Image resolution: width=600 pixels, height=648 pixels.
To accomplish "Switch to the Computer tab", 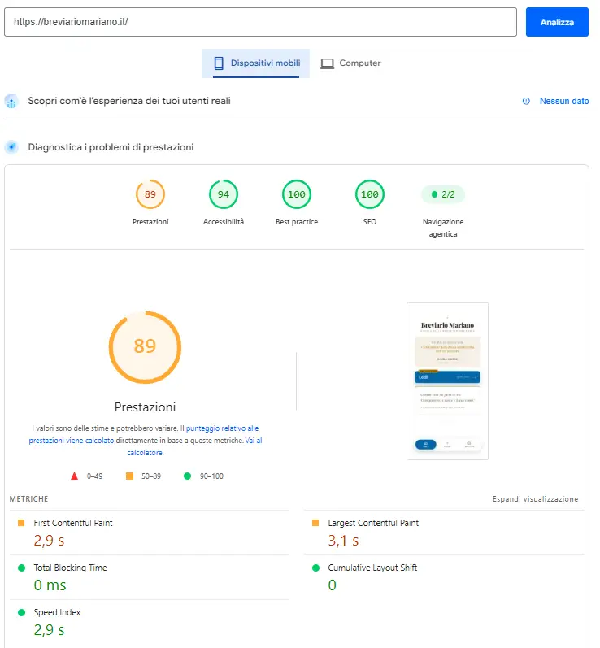I will tap(350, 63).
